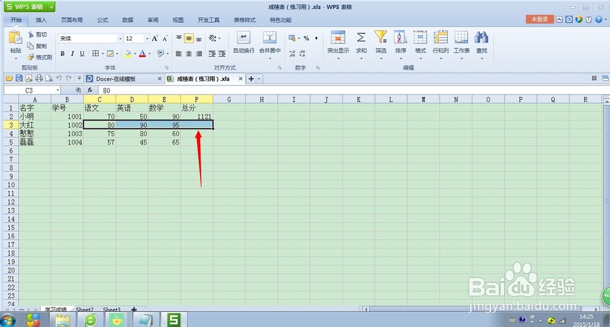Select column G header

pos(229,99)
